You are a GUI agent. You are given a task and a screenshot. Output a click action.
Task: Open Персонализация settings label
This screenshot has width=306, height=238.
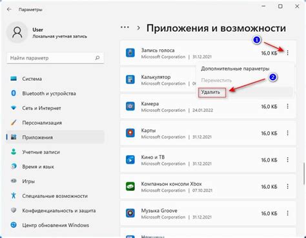tap(42, 123)
